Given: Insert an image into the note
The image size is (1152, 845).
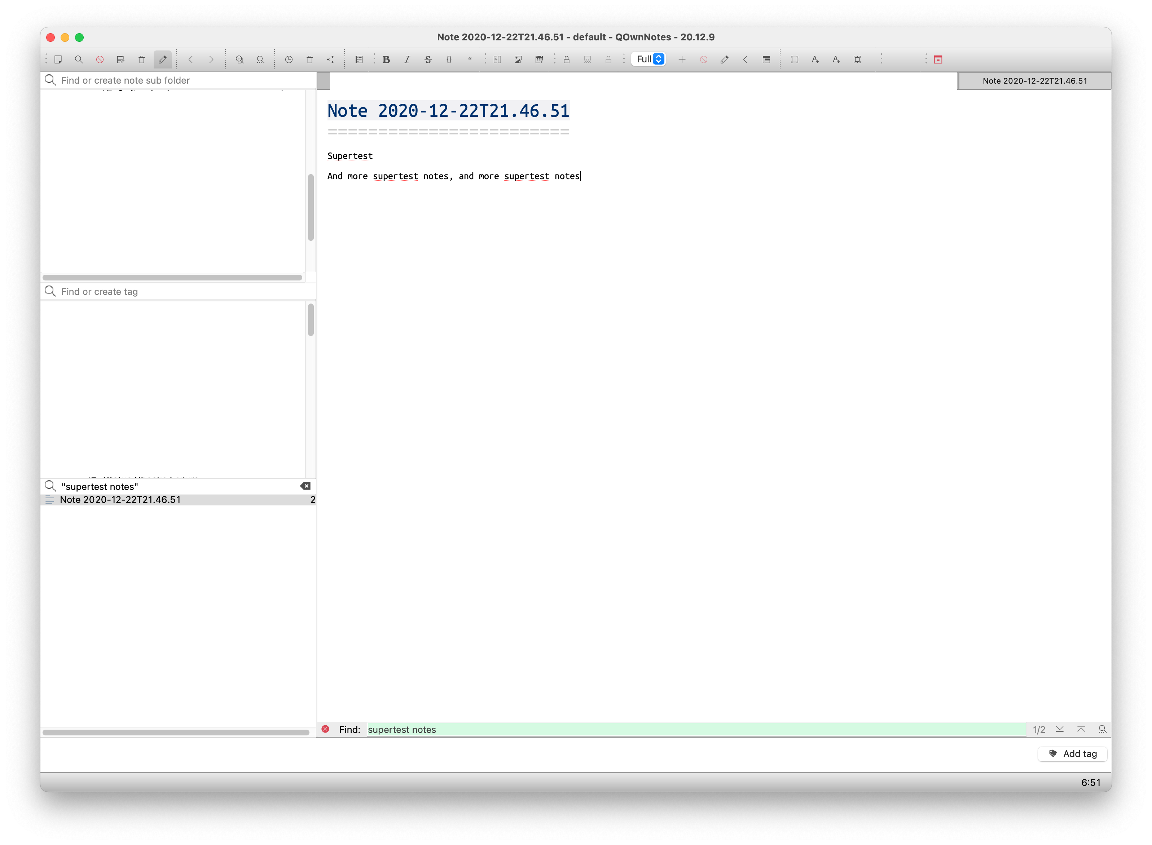Looking at the screenshot, I should pyautogui.click(x=518, y=59).
